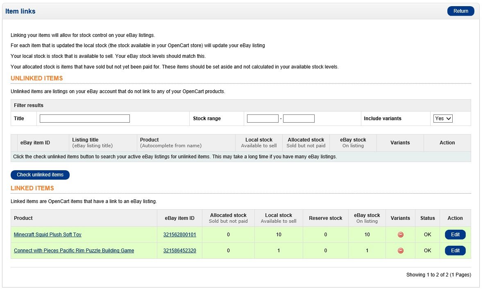Click the Product column header in Linked Items
Viewport: 483px width, 290px height.
point(23,218)
